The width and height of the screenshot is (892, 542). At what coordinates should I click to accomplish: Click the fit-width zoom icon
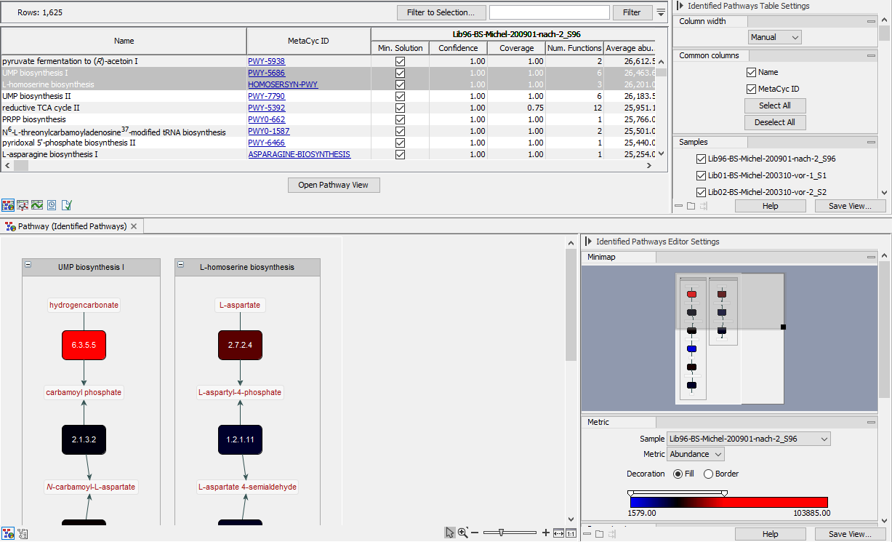(558, 533)
